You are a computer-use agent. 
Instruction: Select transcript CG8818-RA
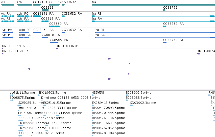coord(45,21)
